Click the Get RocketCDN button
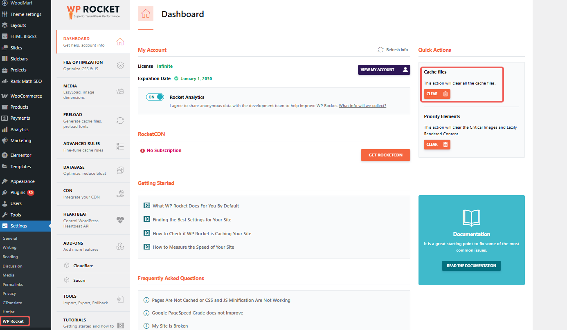 coord(385,155)
